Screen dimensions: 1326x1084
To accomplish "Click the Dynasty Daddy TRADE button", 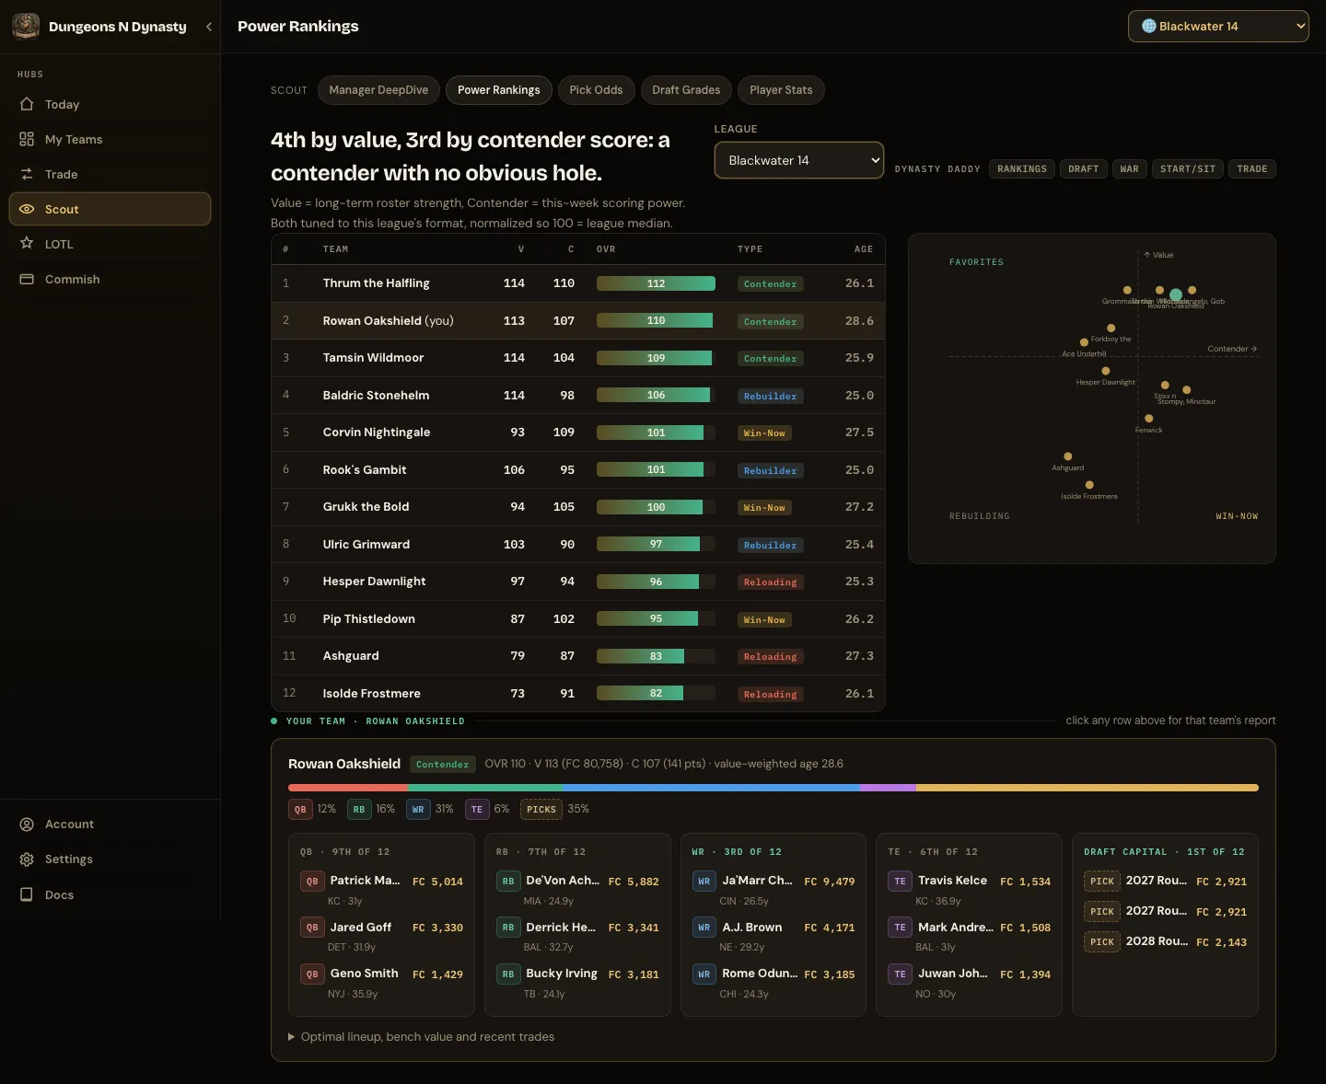I will tap(1252, 169).
